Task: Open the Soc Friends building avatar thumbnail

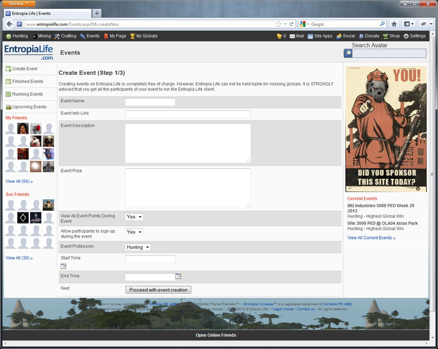Action: pos(48,205)
